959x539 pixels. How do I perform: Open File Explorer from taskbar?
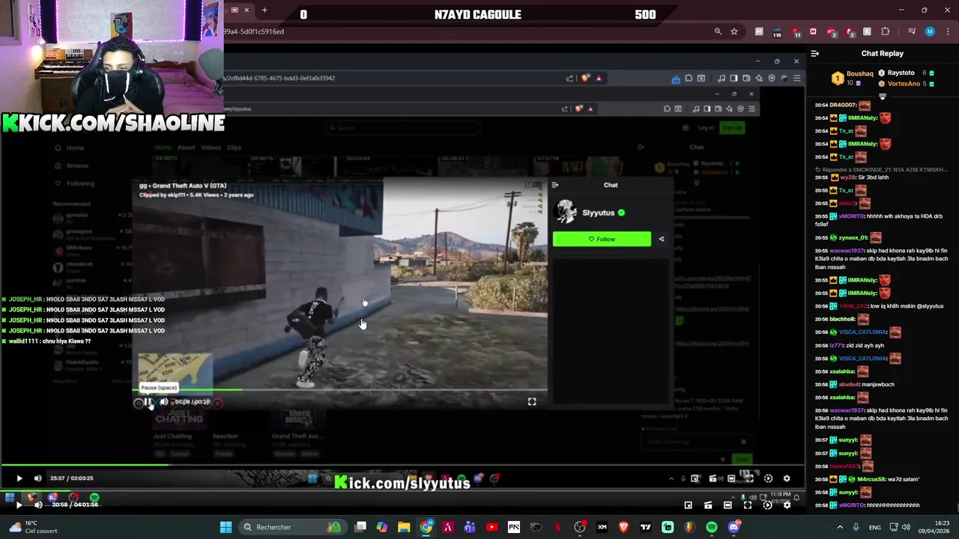pyautogui.click(x=404, y=527)
